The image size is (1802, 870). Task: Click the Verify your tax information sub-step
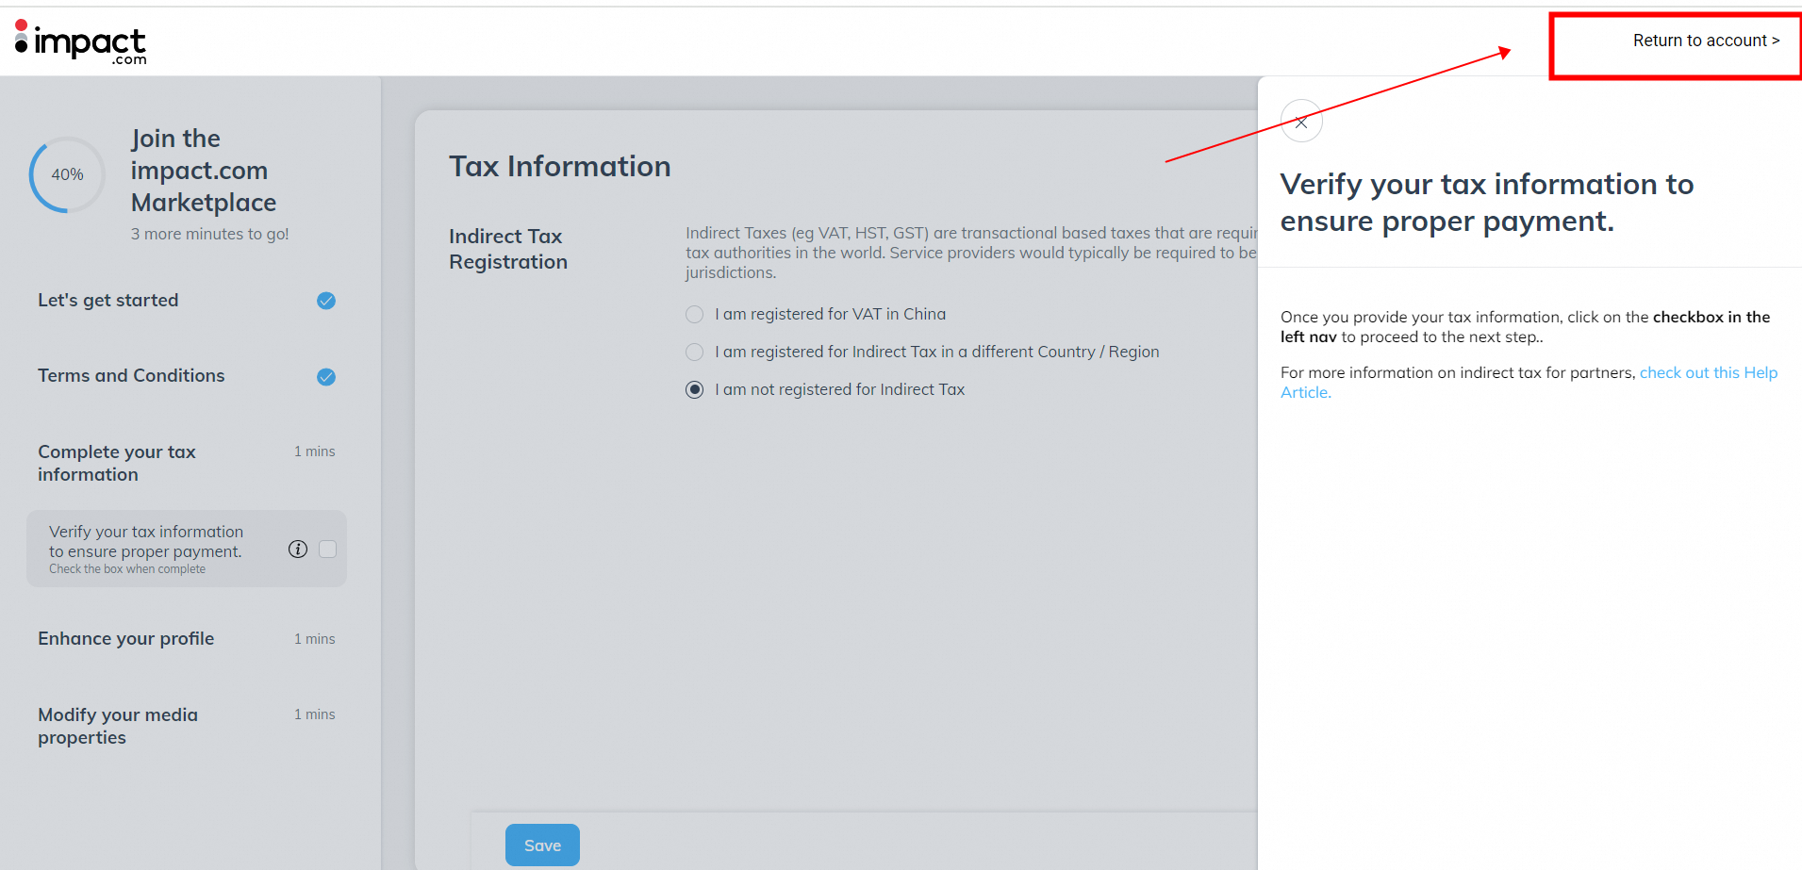(146, 542)
